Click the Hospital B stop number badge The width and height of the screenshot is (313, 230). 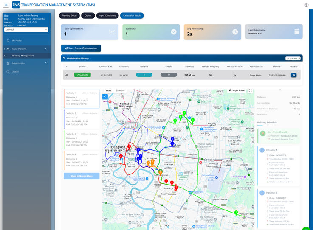(x=262, y=193)
